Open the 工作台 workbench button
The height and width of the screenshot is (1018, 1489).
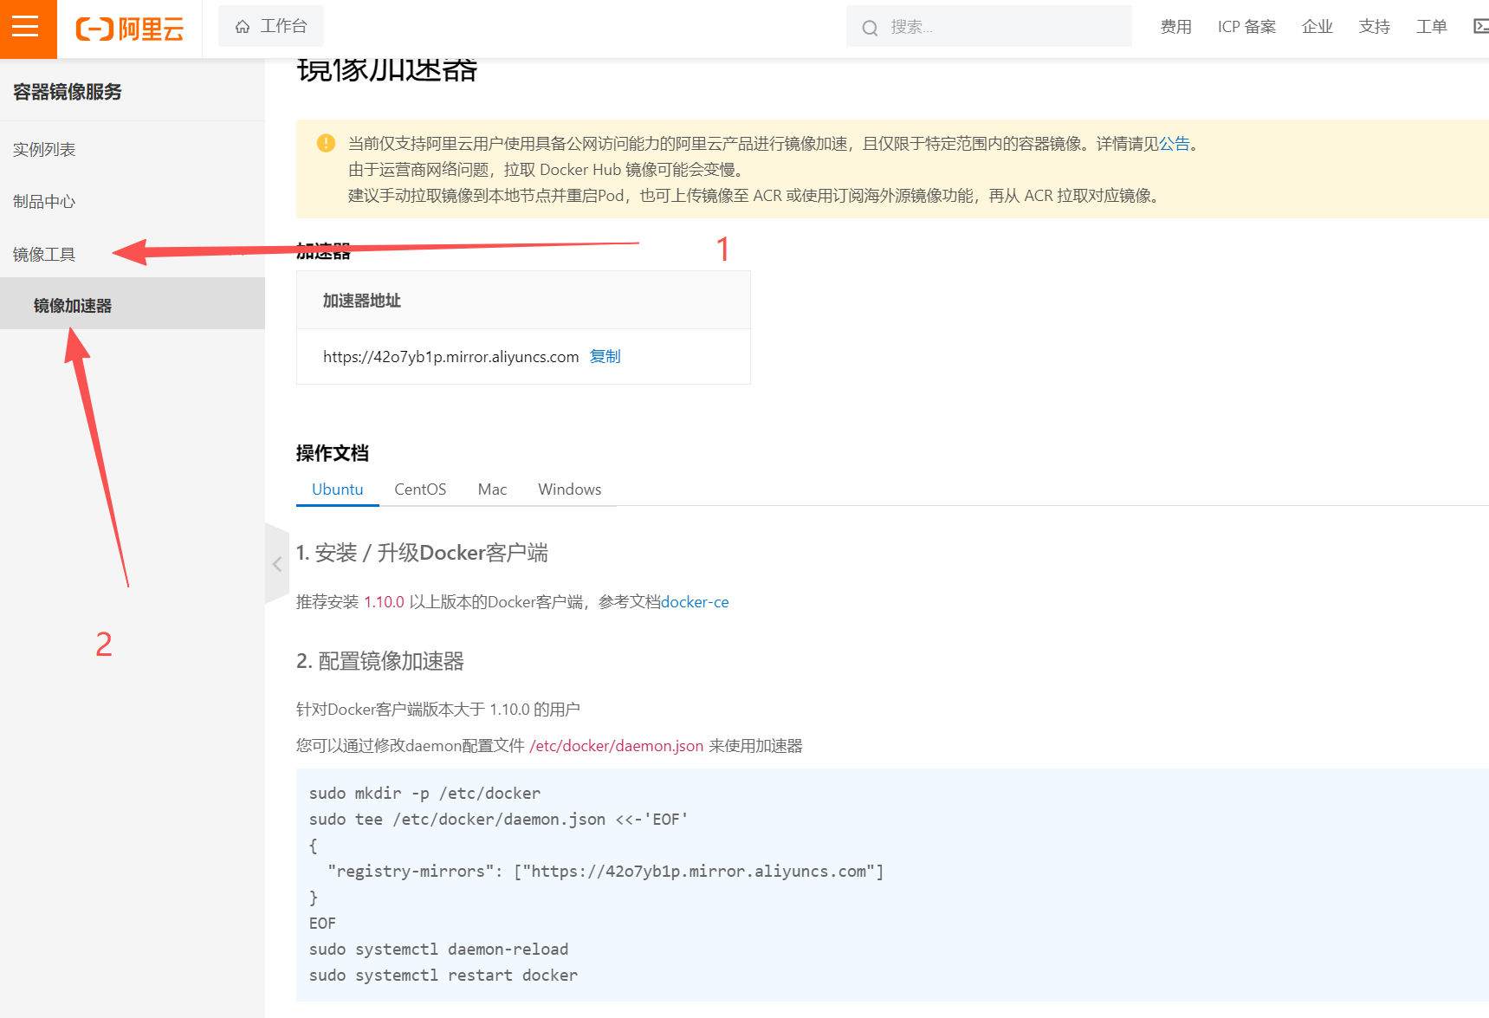click(271, 26)
